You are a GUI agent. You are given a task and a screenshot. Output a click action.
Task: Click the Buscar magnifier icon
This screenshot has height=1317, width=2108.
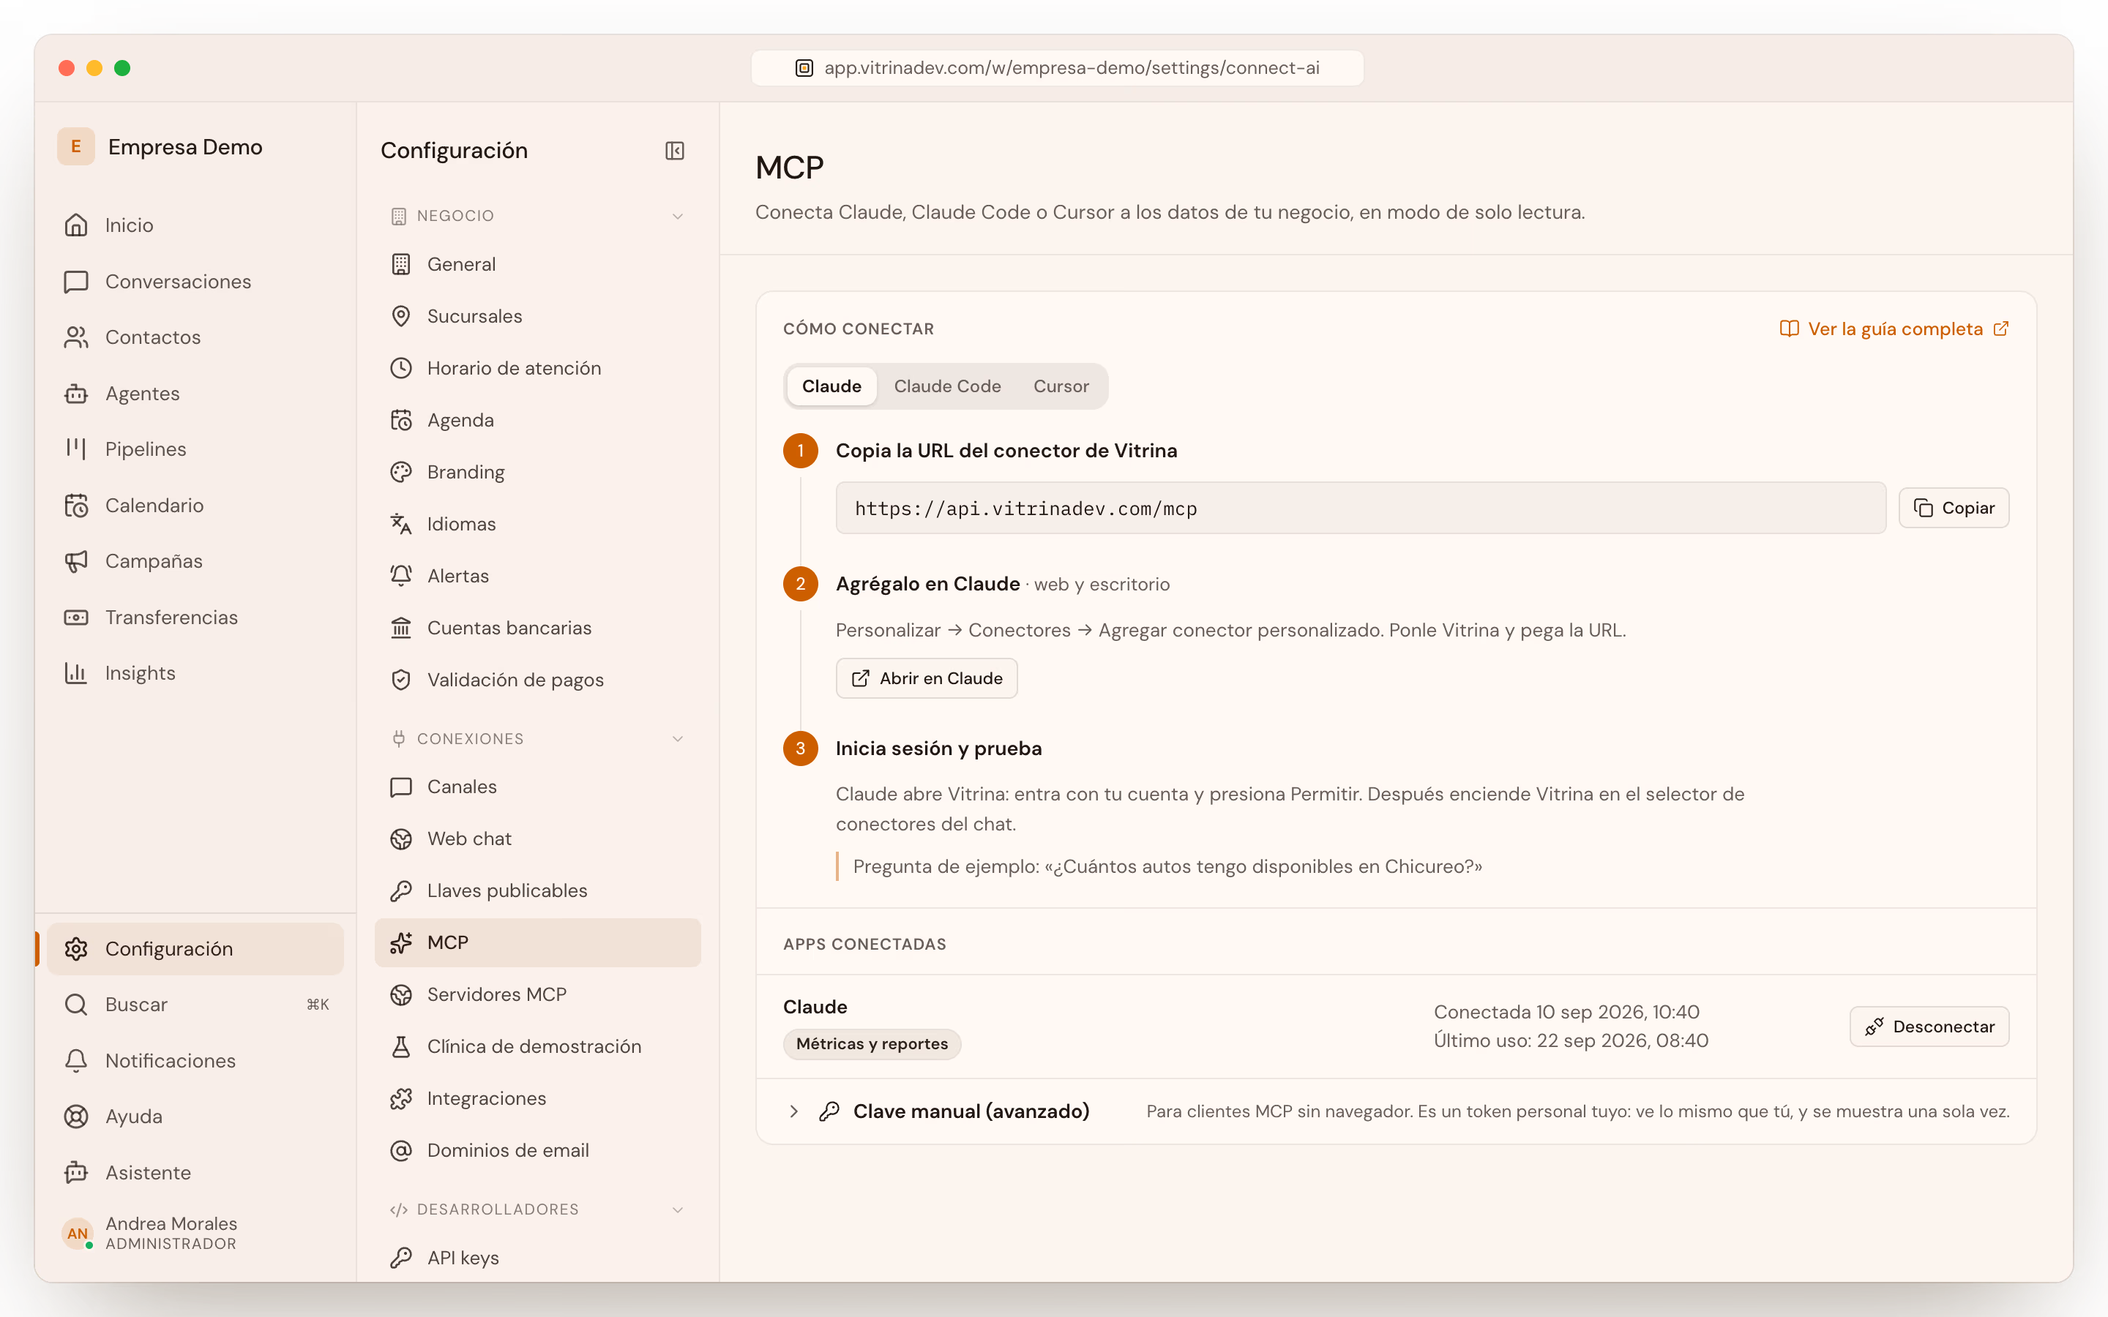[x=76, y=1005]
